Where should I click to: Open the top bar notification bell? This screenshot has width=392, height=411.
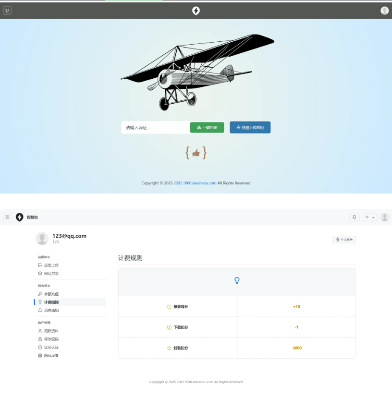(354, 217)
